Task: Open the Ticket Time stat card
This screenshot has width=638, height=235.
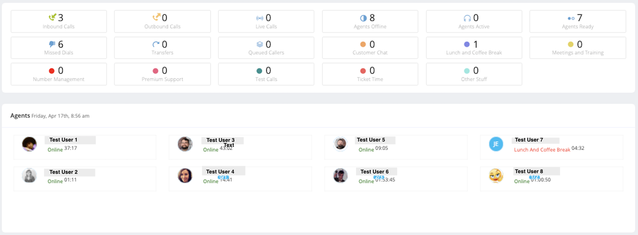Action: click(370, 74)
